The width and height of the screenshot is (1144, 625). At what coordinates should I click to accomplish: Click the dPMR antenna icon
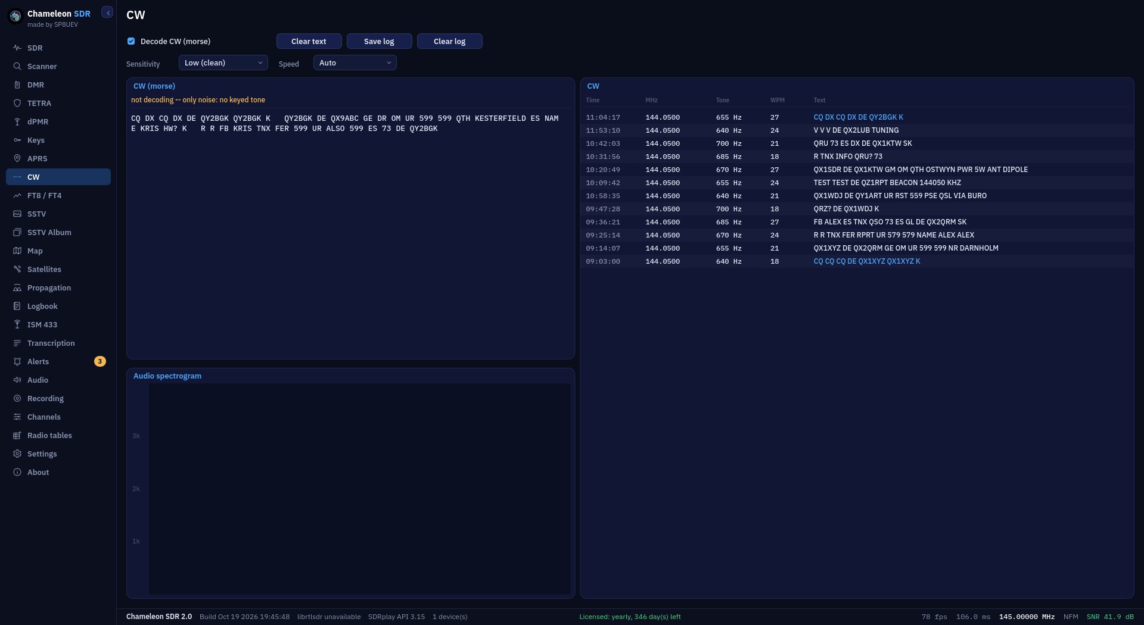[17, 121]
